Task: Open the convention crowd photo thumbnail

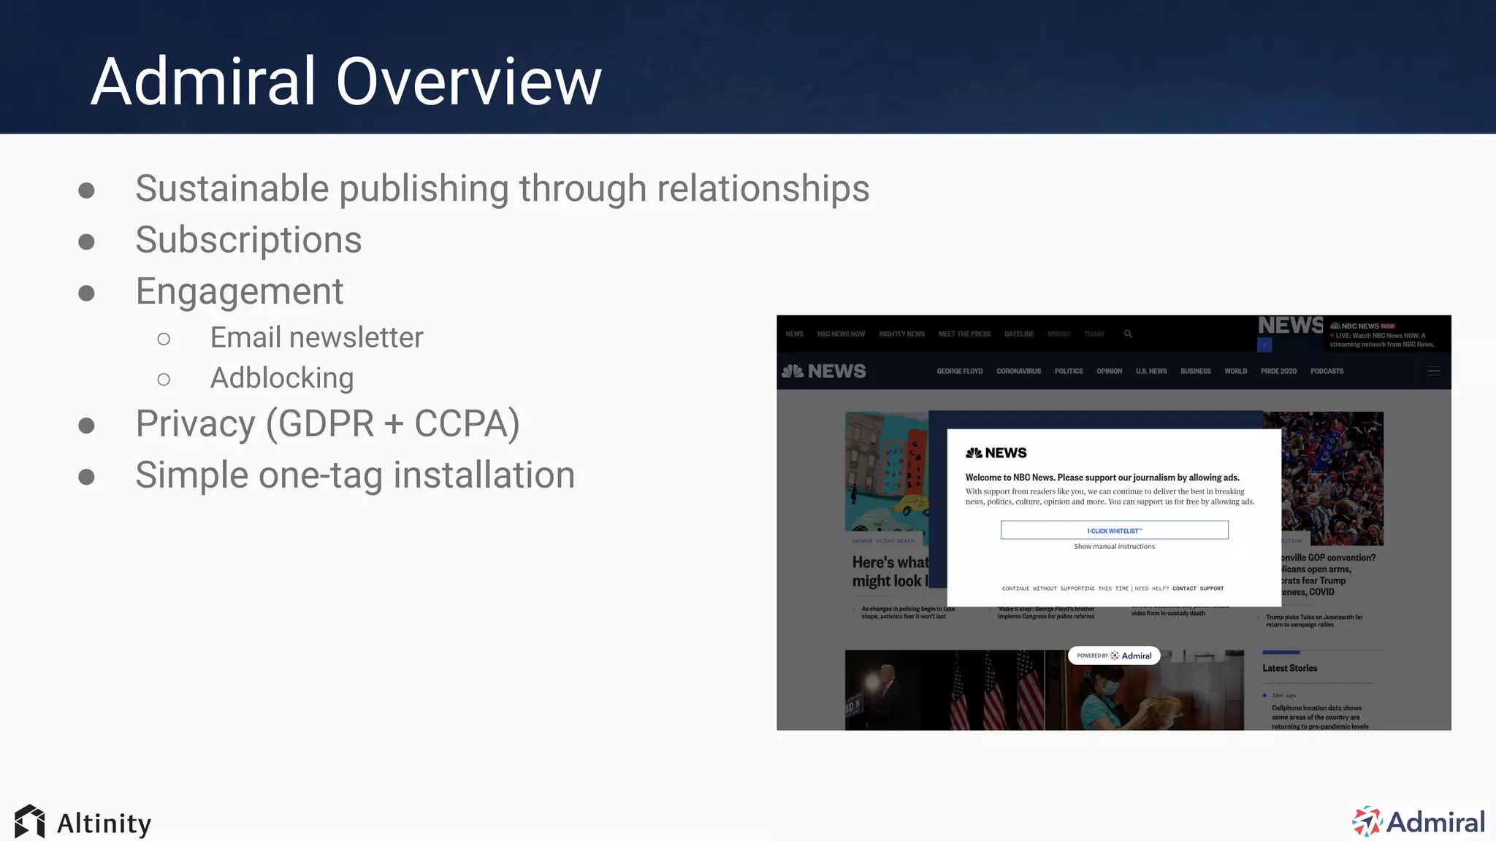Action: click(x=1323, y=478)
